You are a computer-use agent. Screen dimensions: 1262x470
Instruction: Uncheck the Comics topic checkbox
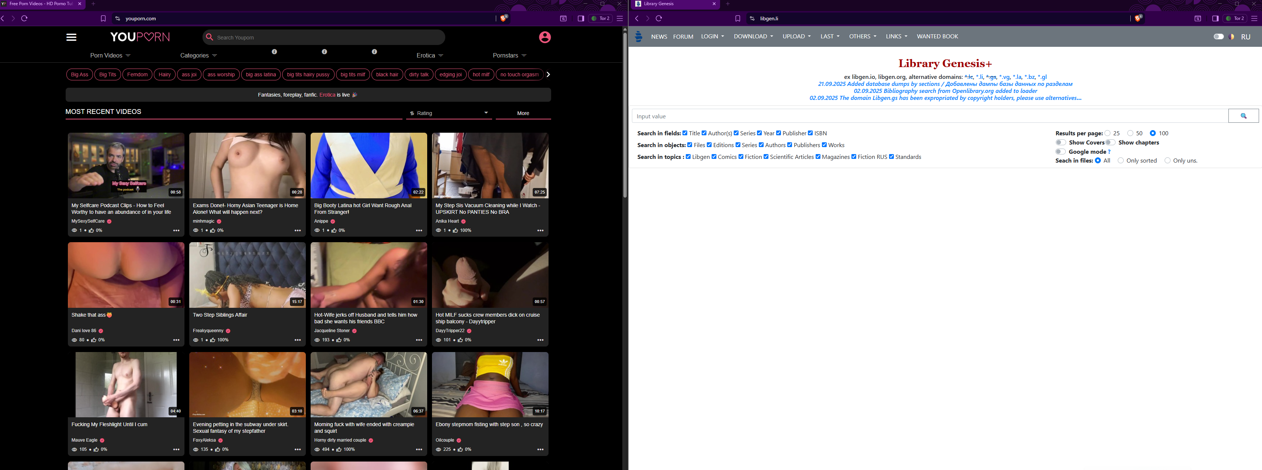pos(714,157)
